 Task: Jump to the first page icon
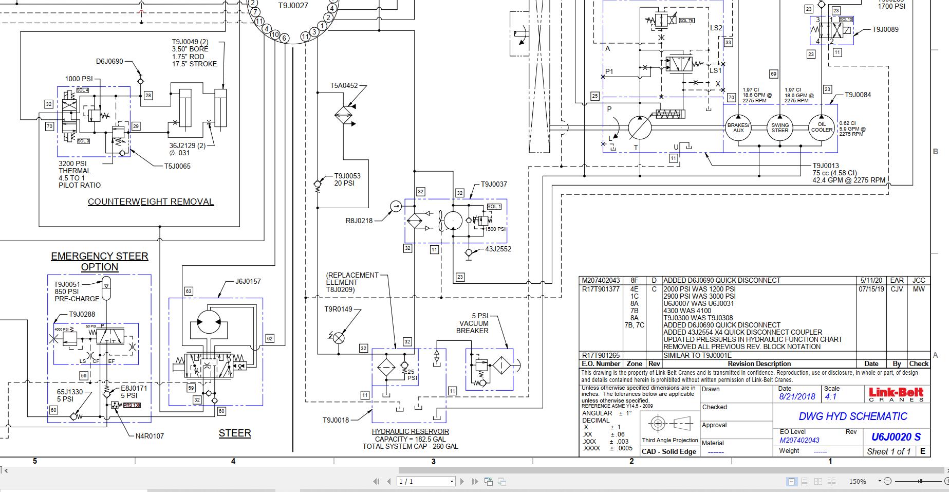click(x=377, y=482)
